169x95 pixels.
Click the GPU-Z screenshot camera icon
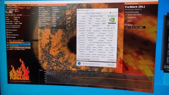pyautogui.click(x=110, y=13)
